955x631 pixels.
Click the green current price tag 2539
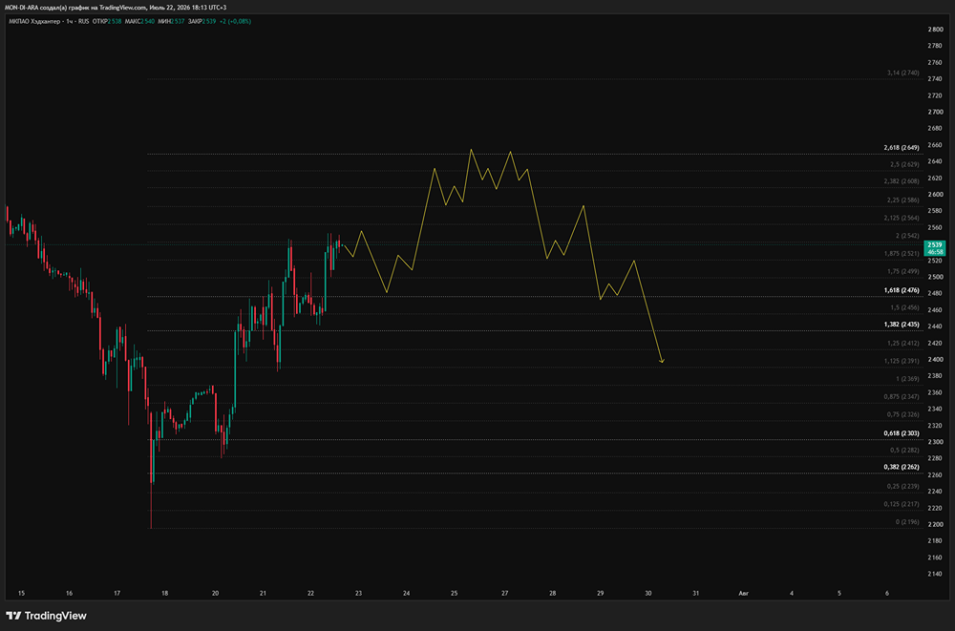click(x=935, y=248)
